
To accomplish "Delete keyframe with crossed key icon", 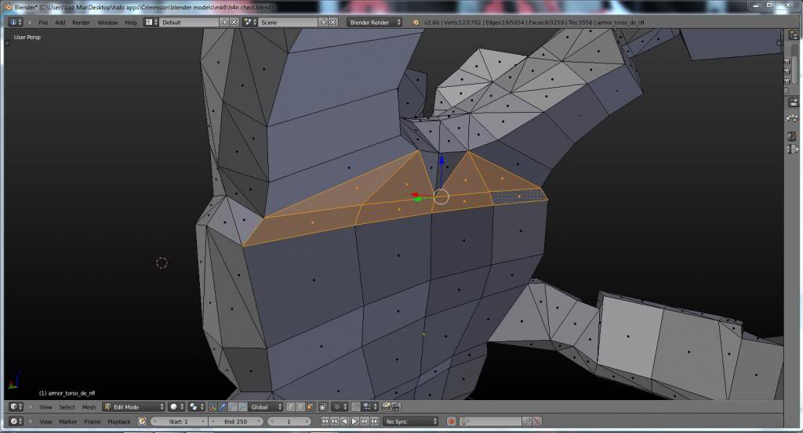I will coord(536,421).
